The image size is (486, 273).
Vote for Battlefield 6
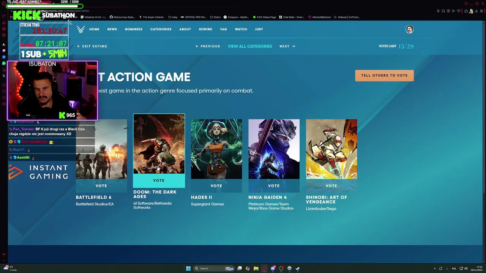101,186
